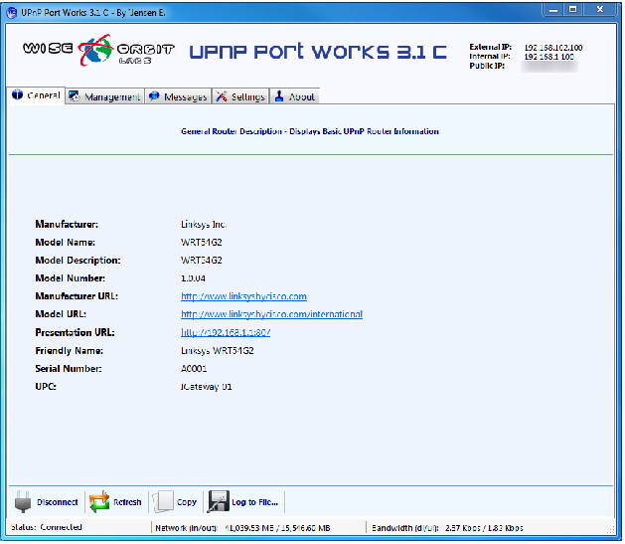Open the Presentation URL 192.168.1.1 link
Screen dimensions: 625x544
tap(226, 332)
